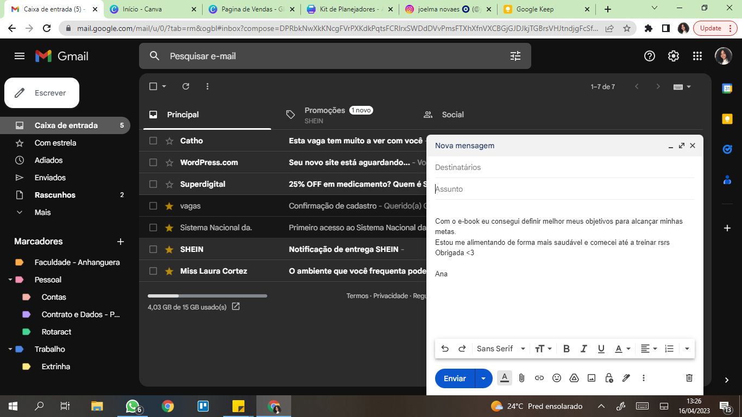The width and height of the screenshot is (742, 417).
Task: Open the Sans Serif font dropdown
Action: coord(501,349)
